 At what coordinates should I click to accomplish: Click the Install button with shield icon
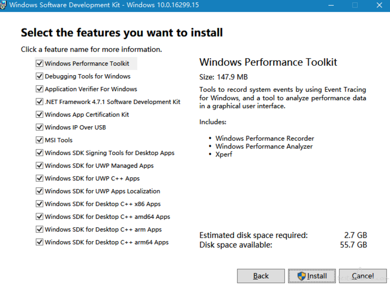tap(312, 276)
